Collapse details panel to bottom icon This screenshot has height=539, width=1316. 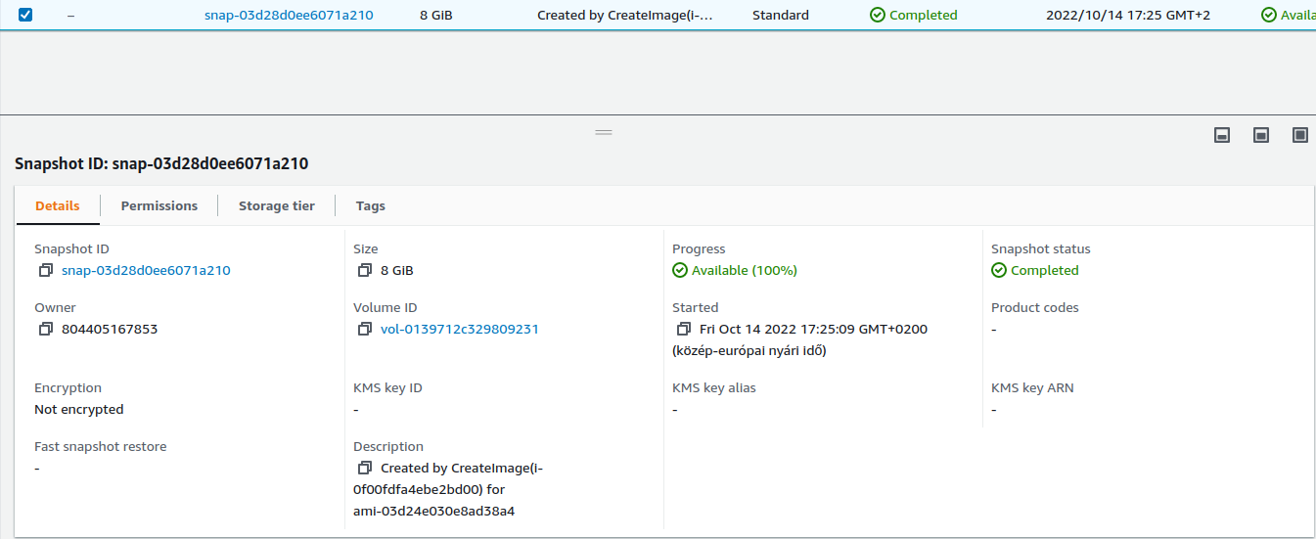coord(1221,135)
